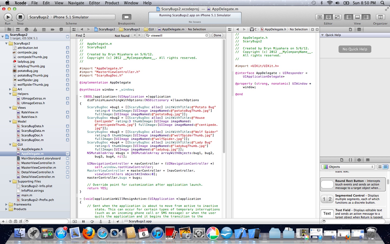
Task: Show the Search navigator
Action: pyautogui.click(x=26, y=29)
